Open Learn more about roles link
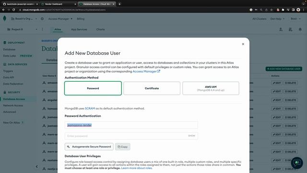The image size is (307, 173). pos(136,168)
